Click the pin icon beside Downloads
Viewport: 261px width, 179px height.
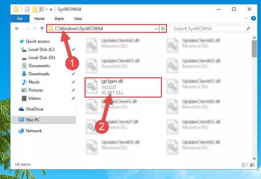point(73,74)
